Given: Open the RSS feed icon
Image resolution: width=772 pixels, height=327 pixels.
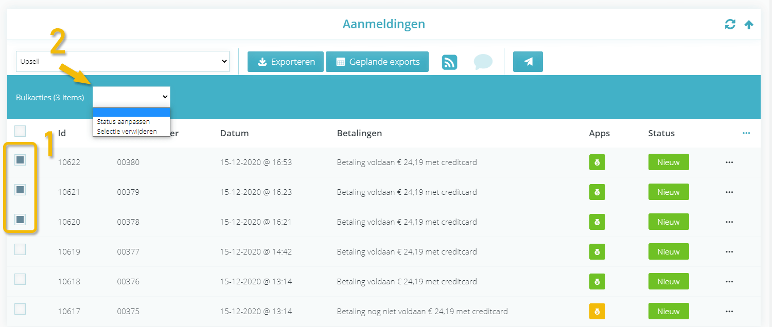Looking at the screenshot, I should point(449,62).
